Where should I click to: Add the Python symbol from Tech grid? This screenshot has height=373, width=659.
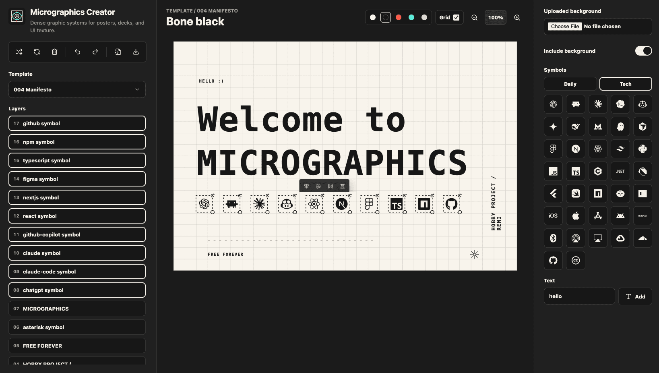pyautogui.click(x=642, y=149)
